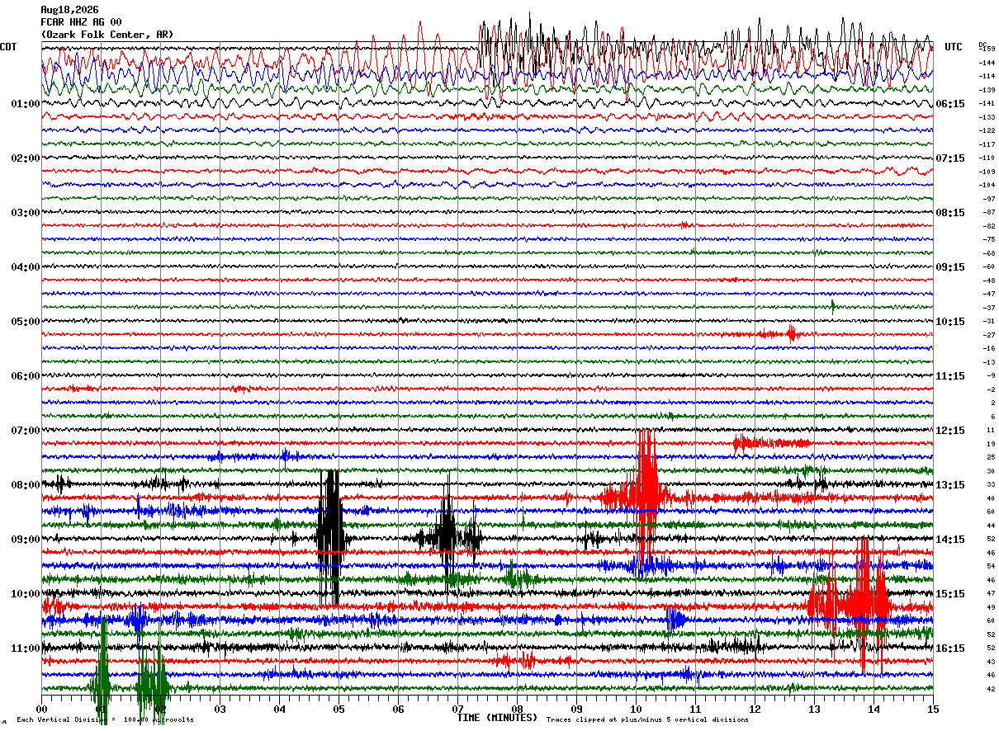The image size is (999, 731).
Task: Select the 06:15 UTC row time label
Action: point(950,104)
